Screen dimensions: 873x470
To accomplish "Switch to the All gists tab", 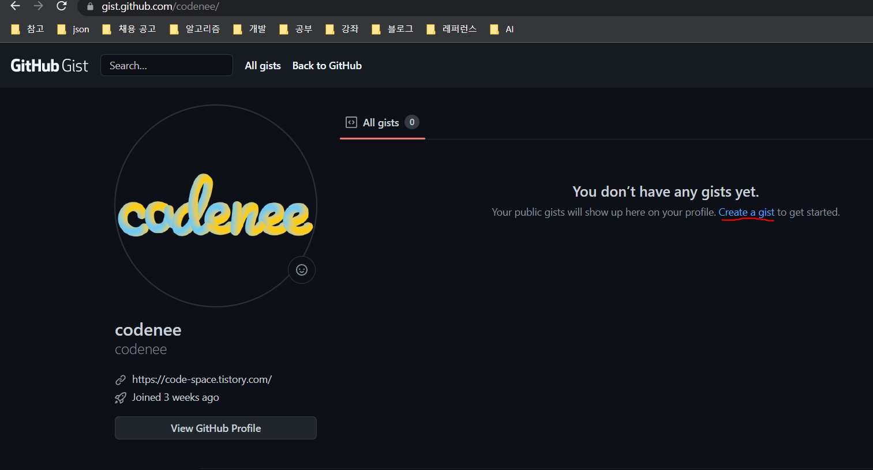I will pos(382,122).
